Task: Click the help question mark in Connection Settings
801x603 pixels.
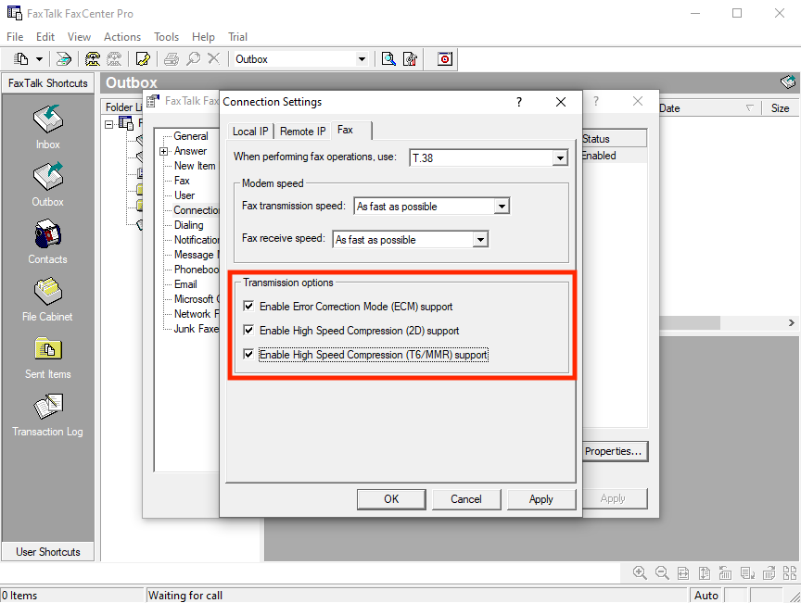Action: (519, 102)
